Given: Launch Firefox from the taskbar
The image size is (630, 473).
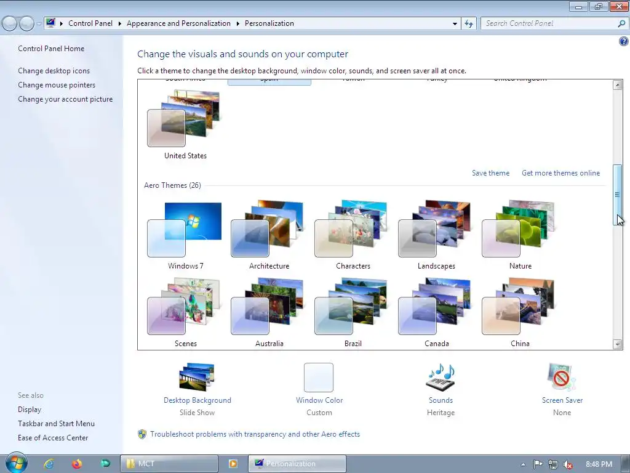Looking at the screenshot, I should pyautogui.click(x=77, y=464).
